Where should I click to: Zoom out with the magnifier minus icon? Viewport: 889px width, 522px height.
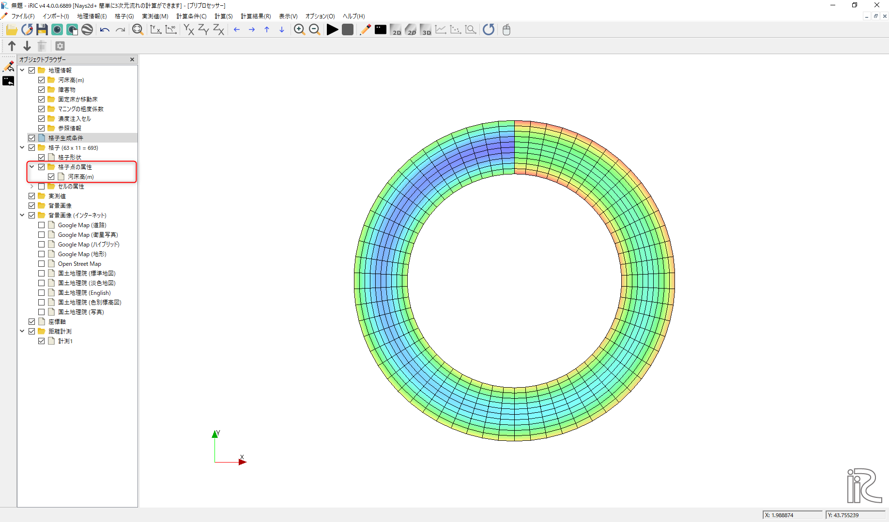point(315,30)
